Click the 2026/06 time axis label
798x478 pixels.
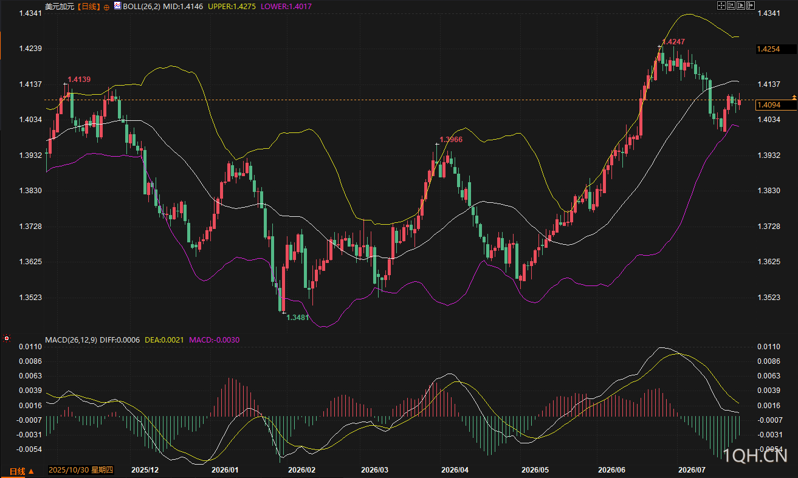(612, 470)
